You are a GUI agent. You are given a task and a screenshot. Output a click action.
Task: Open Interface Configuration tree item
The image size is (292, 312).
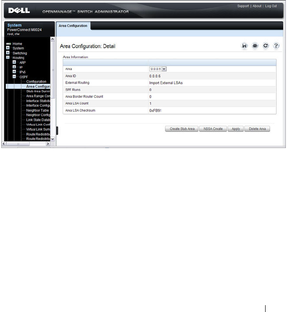click(x=38, y=106)
